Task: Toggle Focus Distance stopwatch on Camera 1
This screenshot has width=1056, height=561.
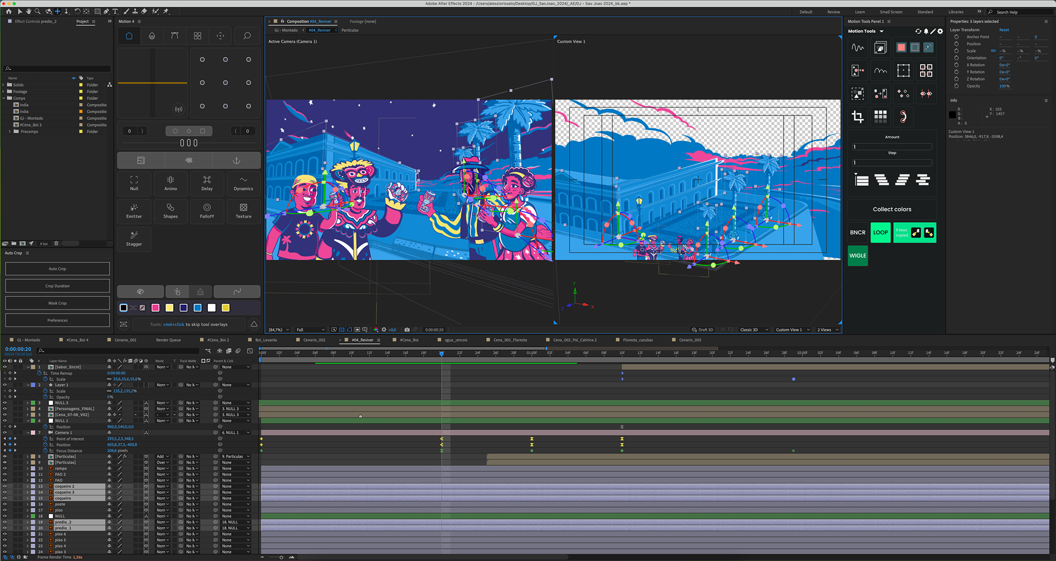Action: click(46, 450)
